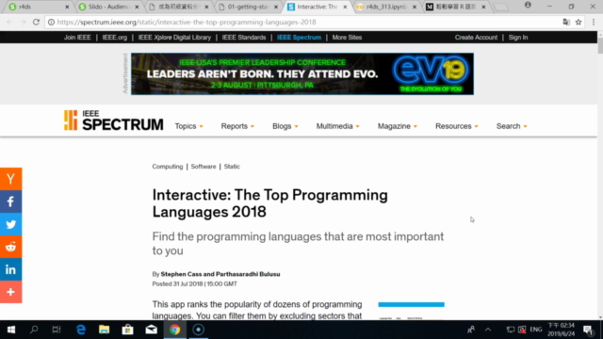Share via Hacker News Y icon
The image size is (603, 339).
click(x=10, y=179)
